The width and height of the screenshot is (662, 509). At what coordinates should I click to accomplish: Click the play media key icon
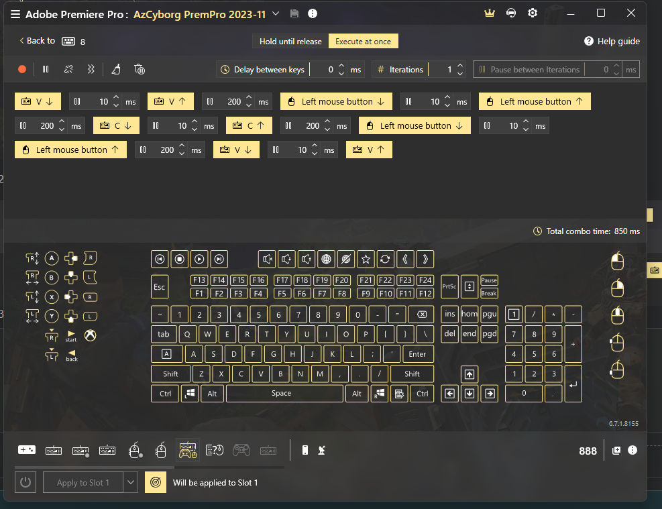pos(199,259)
